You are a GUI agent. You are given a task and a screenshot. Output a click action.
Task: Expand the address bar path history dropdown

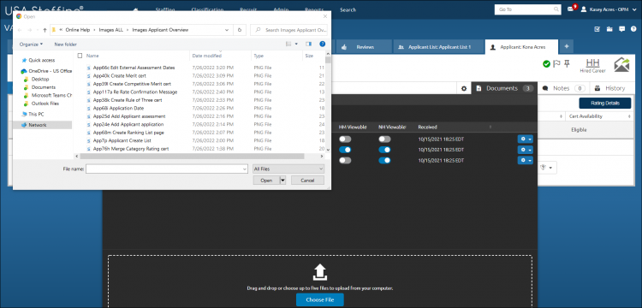[227, 30]
